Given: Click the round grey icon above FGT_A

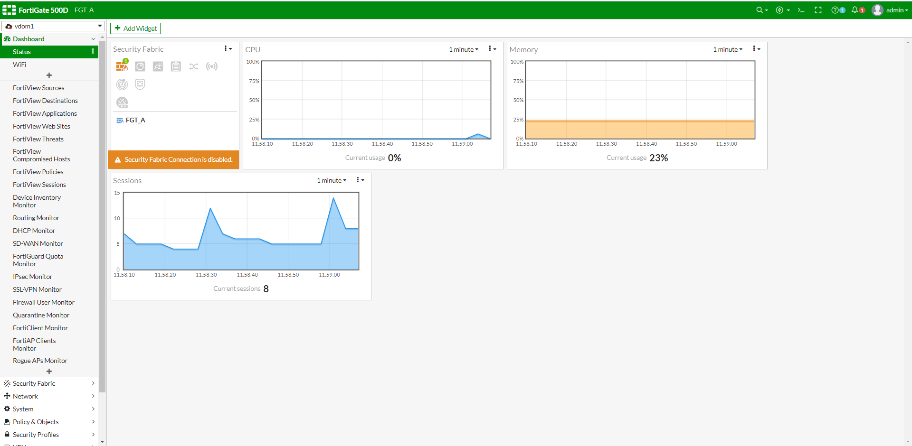Looking at the screenshot, I should coord(122,102).
